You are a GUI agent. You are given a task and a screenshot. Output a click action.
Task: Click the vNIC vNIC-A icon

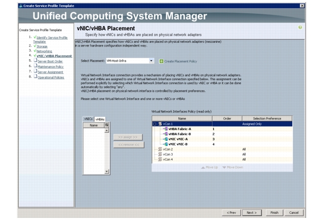166,139
